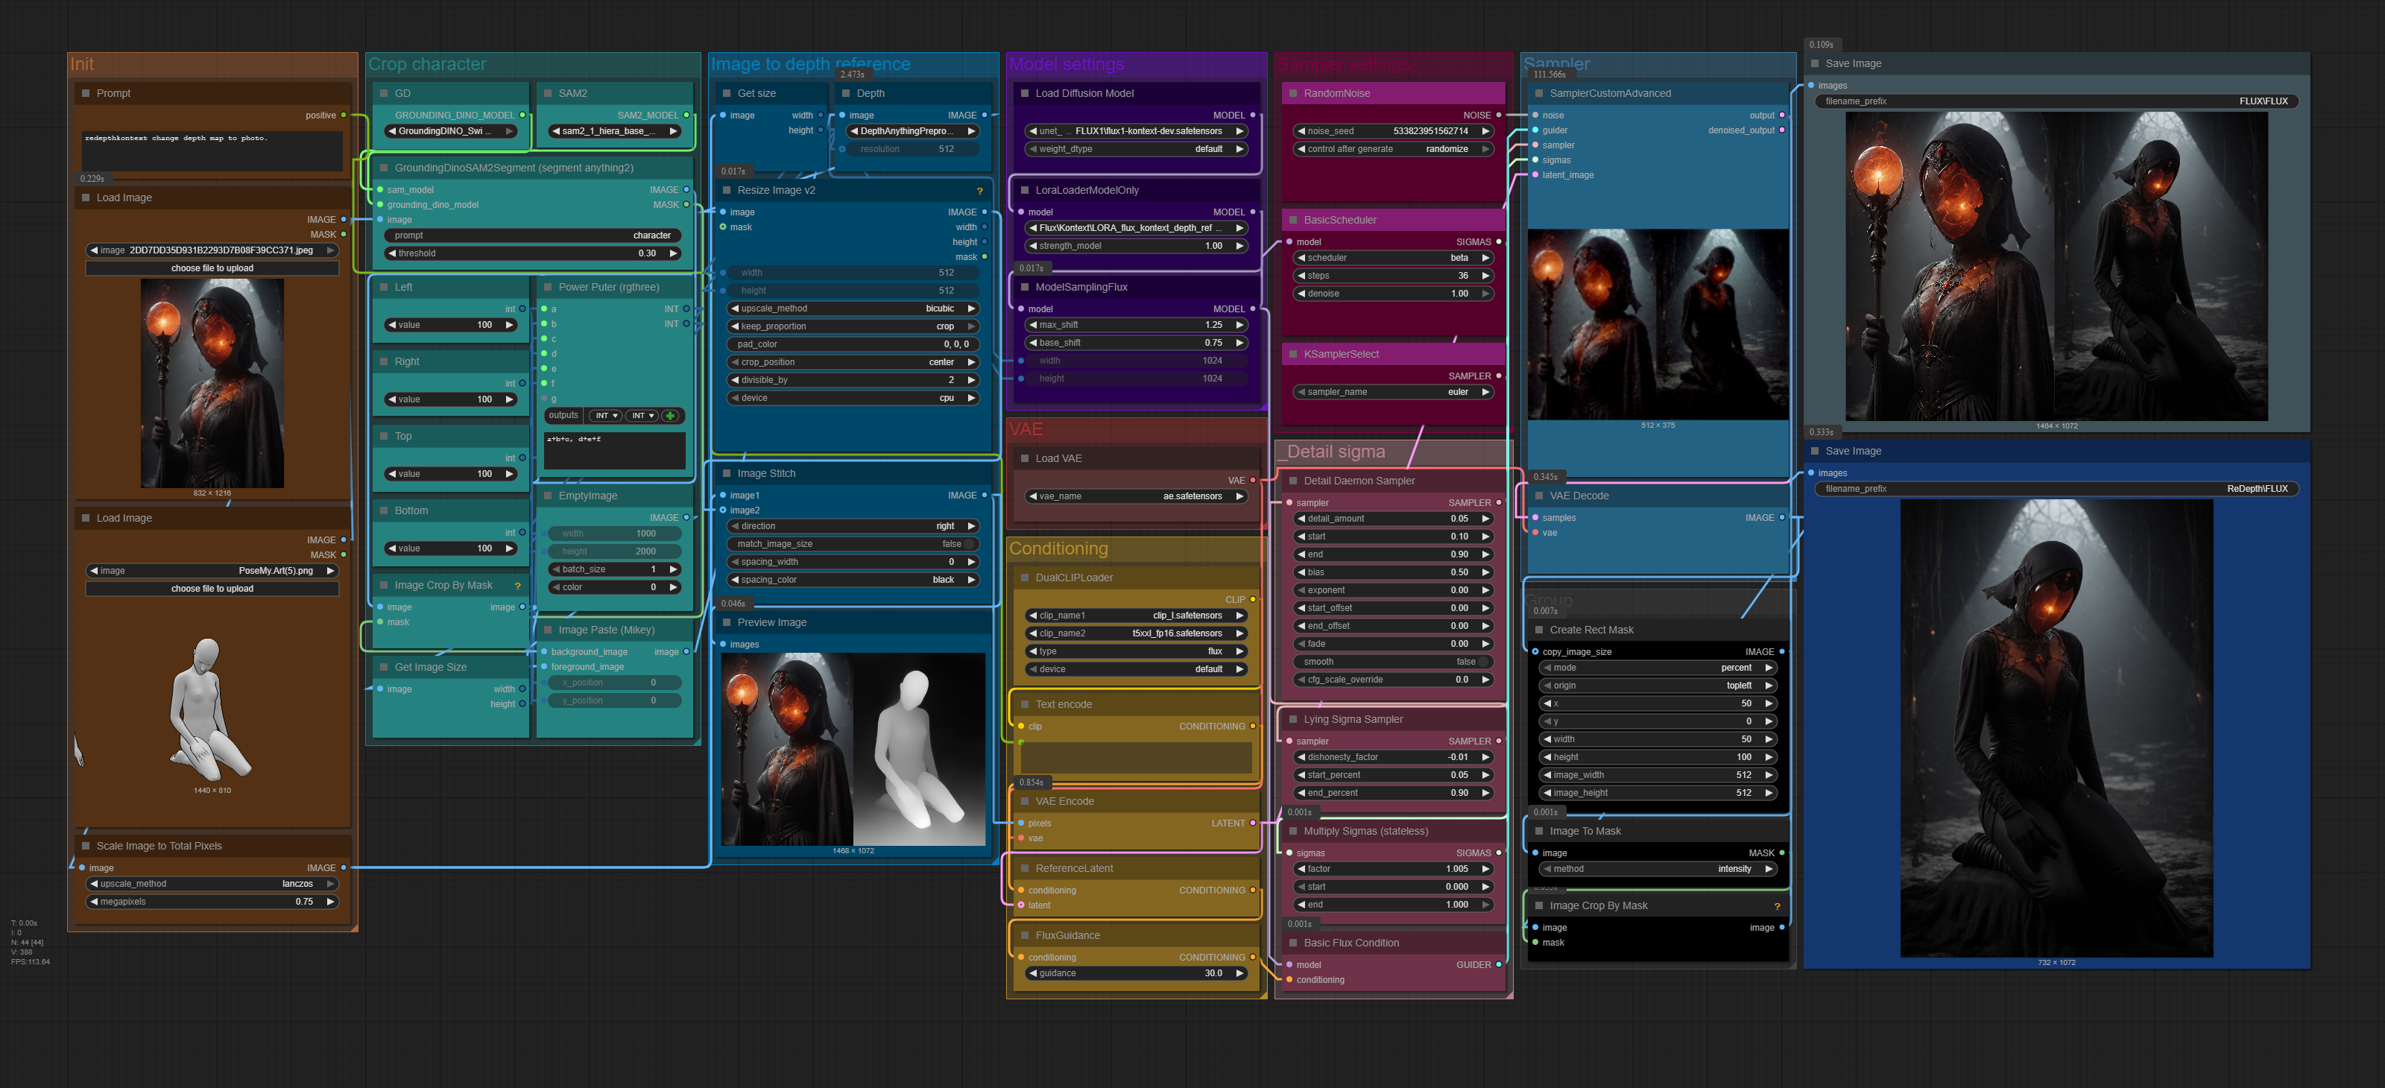The width and height of the screenshot is (2385, 1088).
Task: Click the Crop character group title
Action: 427,65
